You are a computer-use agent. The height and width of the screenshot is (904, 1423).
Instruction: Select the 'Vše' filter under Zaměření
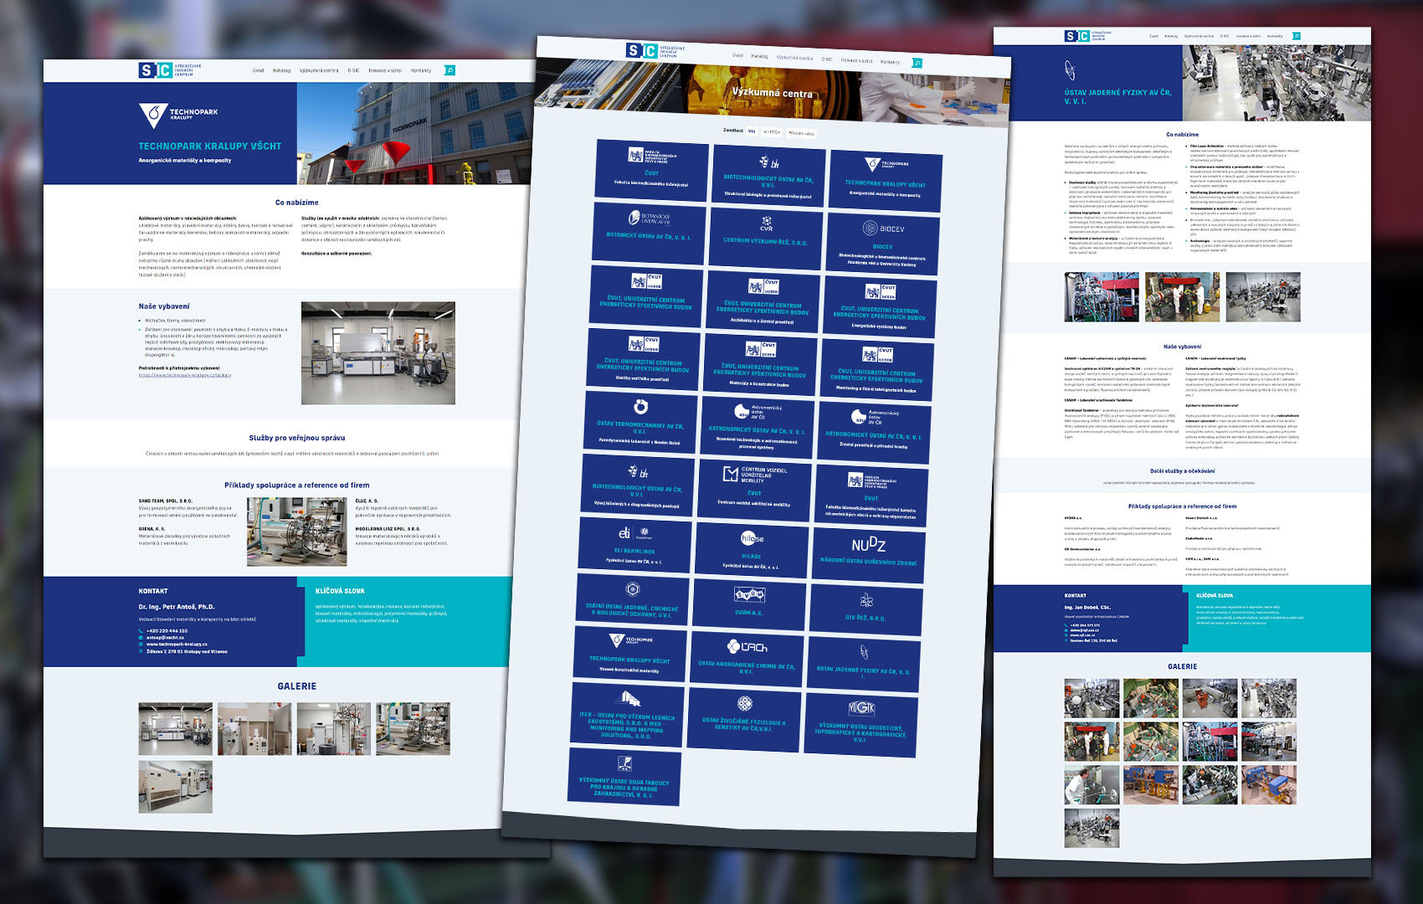pos(752,131)
